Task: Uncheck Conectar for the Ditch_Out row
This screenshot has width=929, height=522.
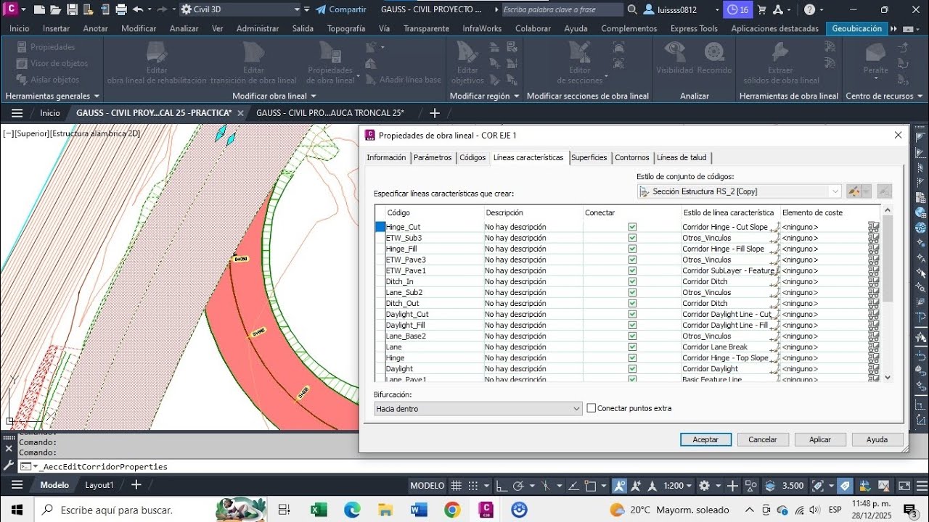Action: coord(632,303)
